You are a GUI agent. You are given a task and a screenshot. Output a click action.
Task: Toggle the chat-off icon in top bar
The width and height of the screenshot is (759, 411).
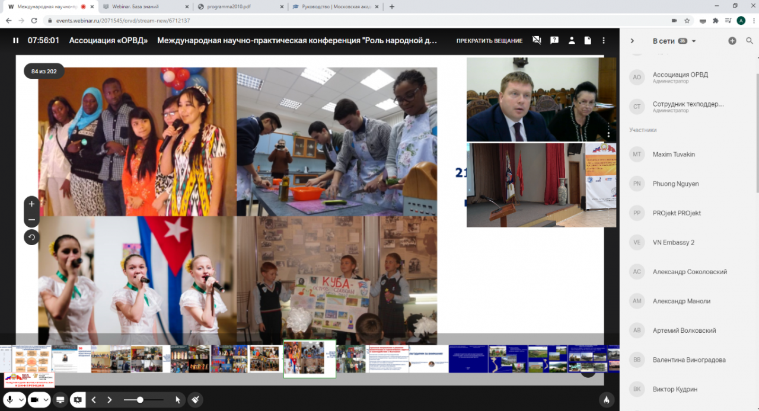(x=537, y=41)
